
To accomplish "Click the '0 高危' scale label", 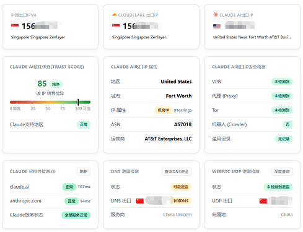I will 15,108.
